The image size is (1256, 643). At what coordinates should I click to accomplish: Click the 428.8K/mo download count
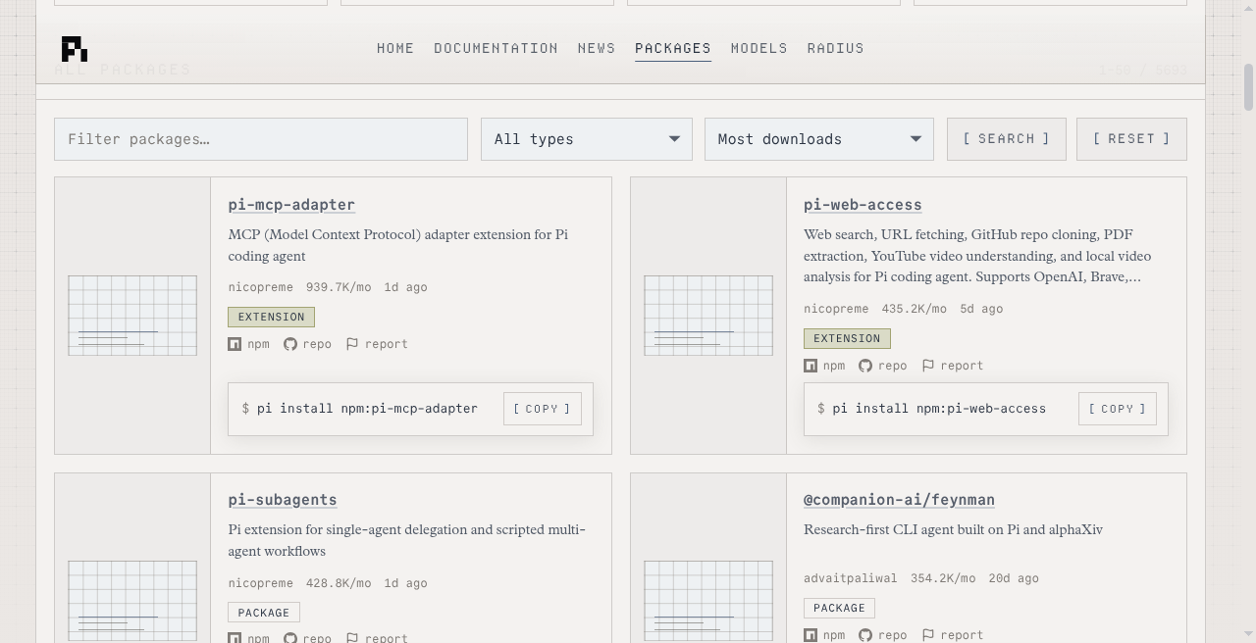pos(339,583)
